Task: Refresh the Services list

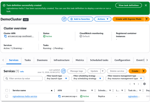Action: click(63, 71)
